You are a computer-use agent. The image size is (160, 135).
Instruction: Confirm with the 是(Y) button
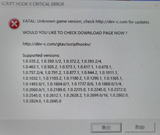pos(106,127)
